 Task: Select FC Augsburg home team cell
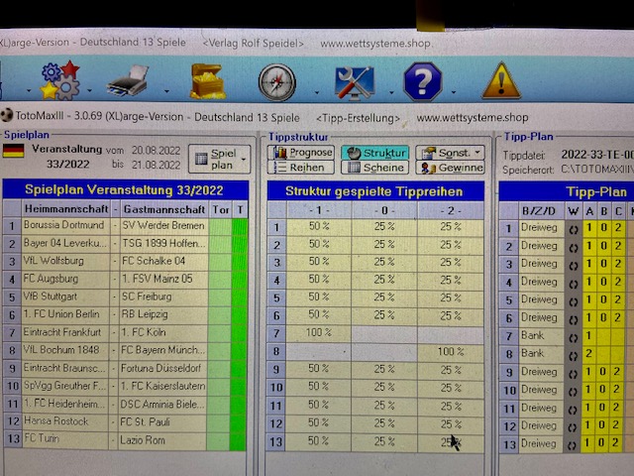click(65, 279)
